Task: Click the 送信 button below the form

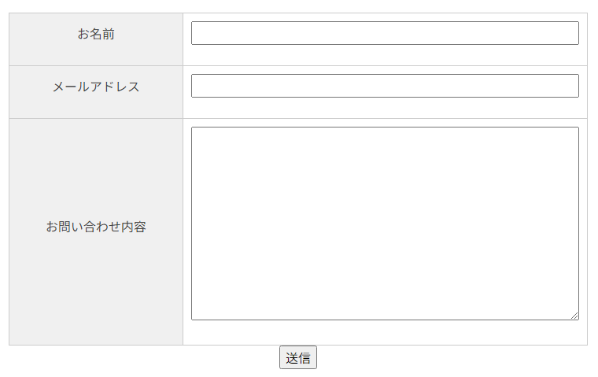Action: [x=298, y=358]
